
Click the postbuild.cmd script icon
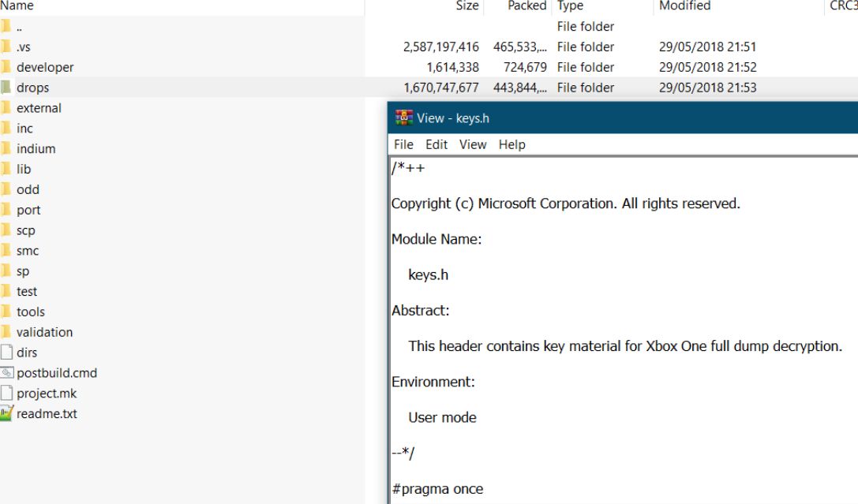coord(6,373)
